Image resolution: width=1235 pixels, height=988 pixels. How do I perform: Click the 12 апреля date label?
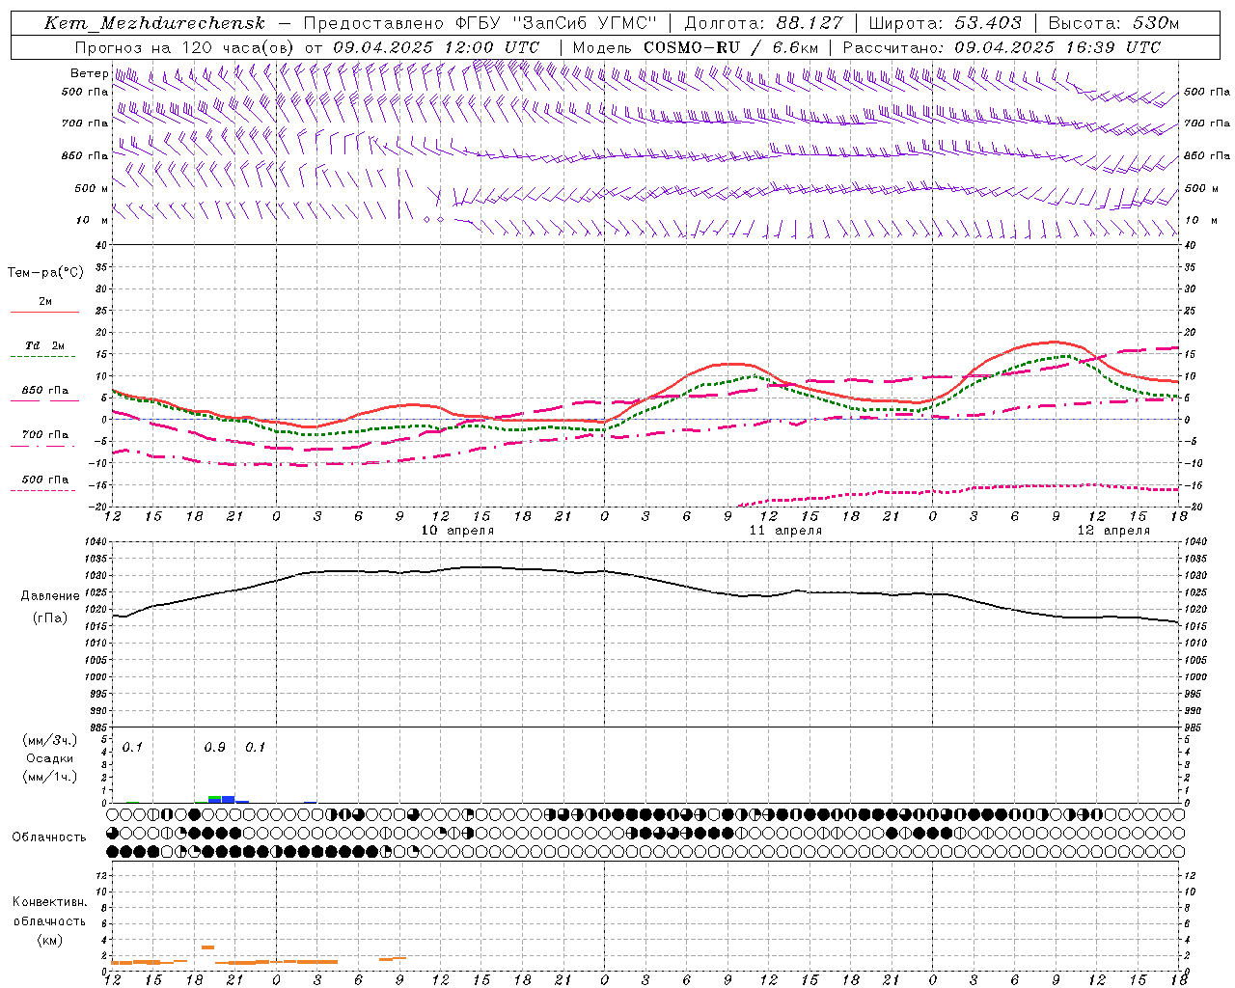1113,531
